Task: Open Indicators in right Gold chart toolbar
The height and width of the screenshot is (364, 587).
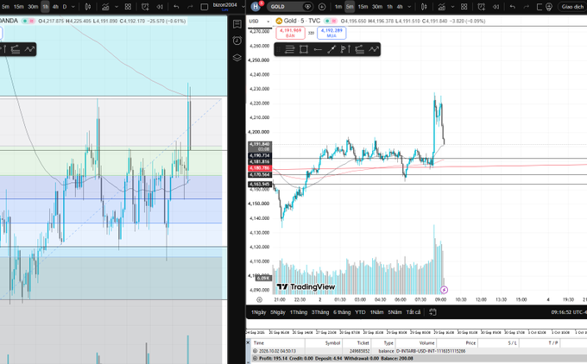Action: [x=442, y=7]
